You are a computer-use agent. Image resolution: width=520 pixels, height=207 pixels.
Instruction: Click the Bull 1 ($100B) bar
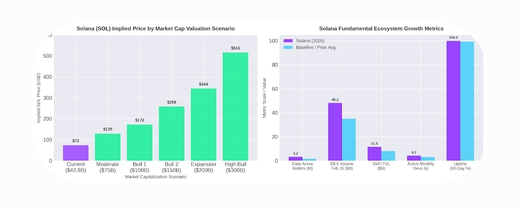tap(140, 143)
